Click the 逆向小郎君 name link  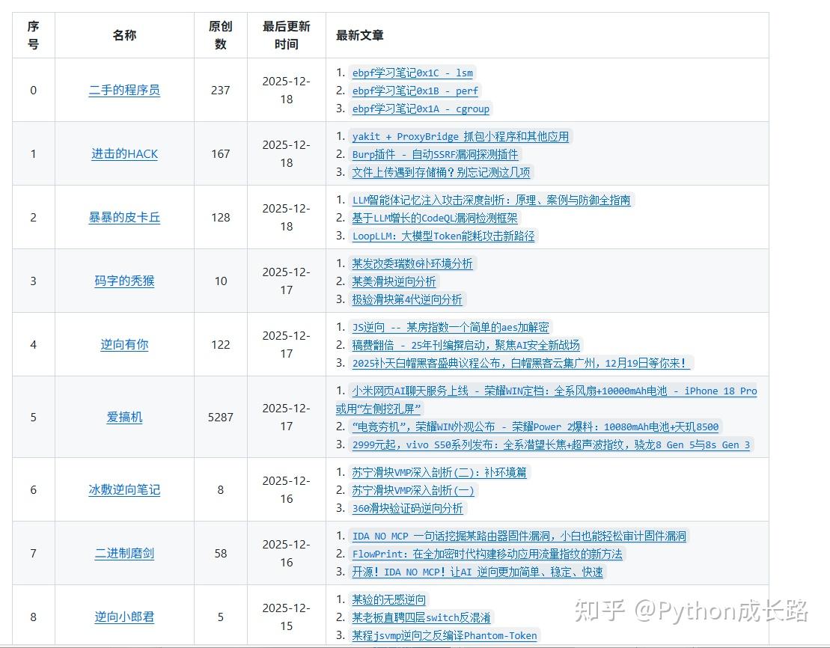[124, 617]
